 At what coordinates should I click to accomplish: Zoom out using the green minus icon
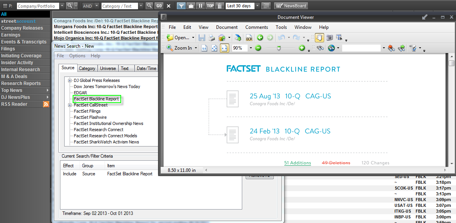(258, 48)
